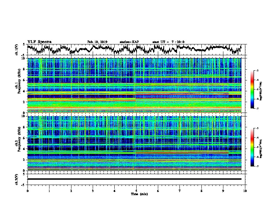Click the 'Time (min)' axis label
Screen dimensions: 276x214
[139, 194]
